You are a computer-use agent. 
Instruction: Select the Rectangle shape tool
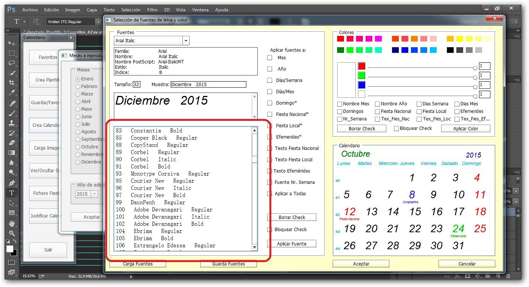pyautogui.click(x=12, y=213)
